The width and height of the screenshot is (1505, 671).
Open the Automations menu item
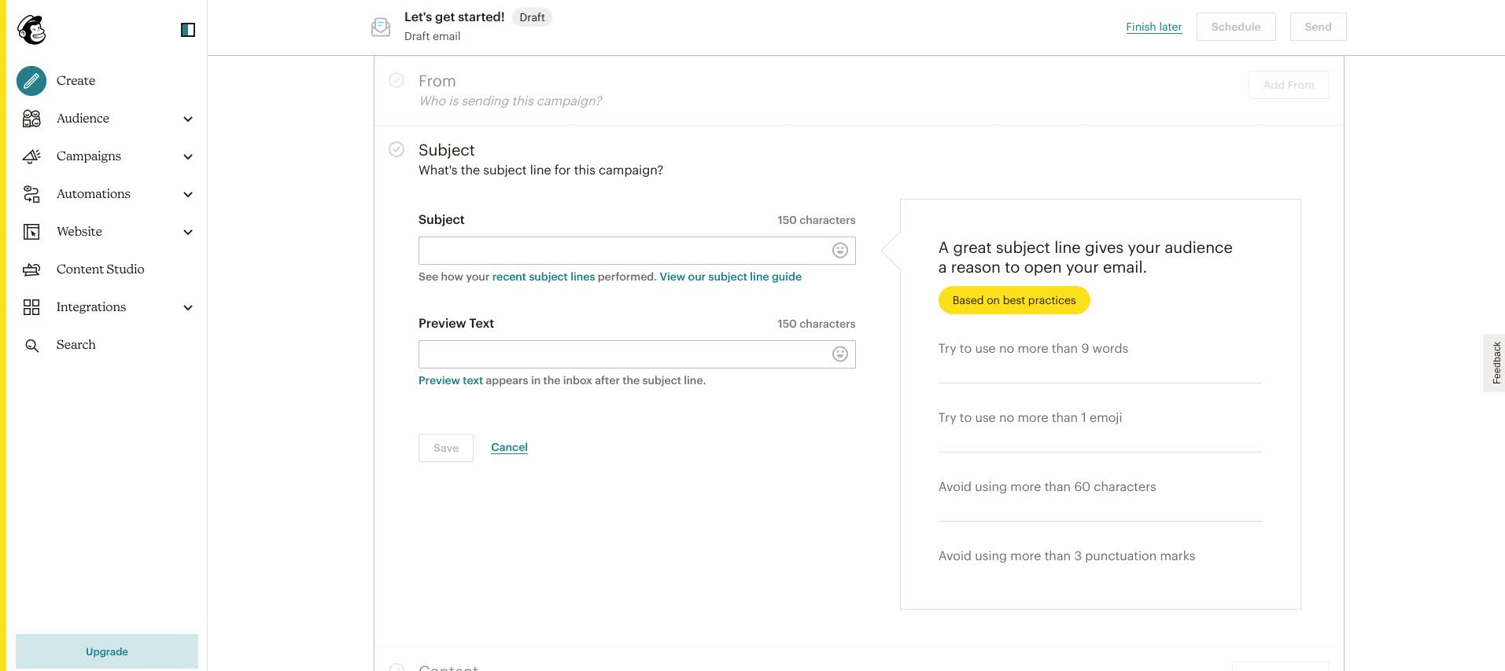point(94,194)
